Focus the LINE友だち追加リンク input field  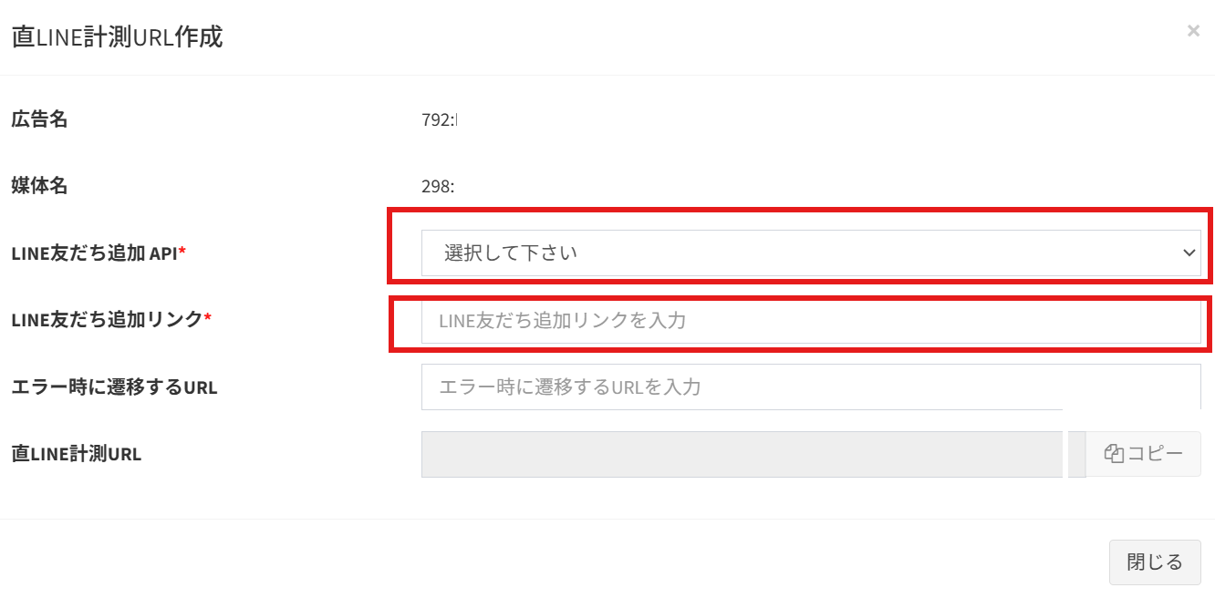810,321
